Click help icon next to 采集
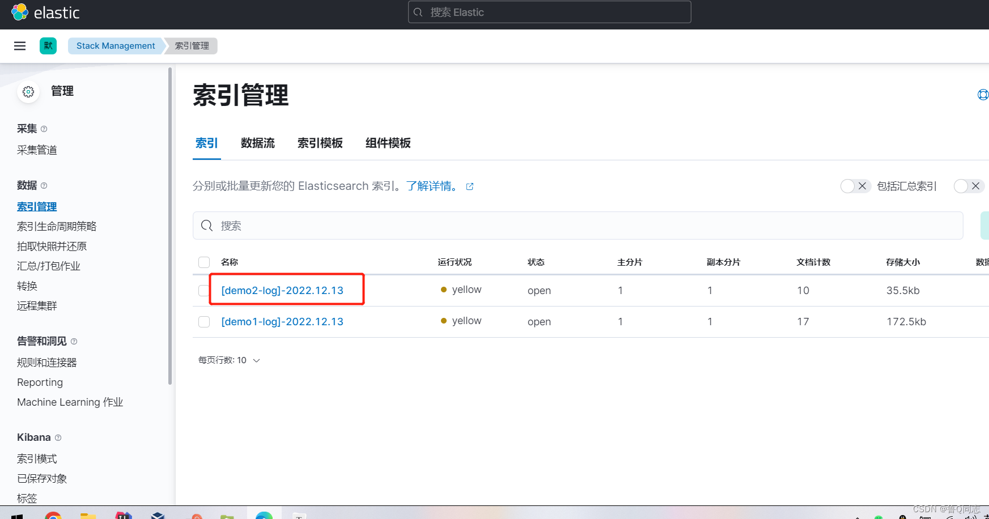The height and width of the screenshot is (519, 989). pyautogui.click(x=44, y=129)
